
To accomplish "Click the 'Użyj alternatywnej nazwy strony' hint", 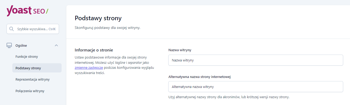I will point(229,97).
